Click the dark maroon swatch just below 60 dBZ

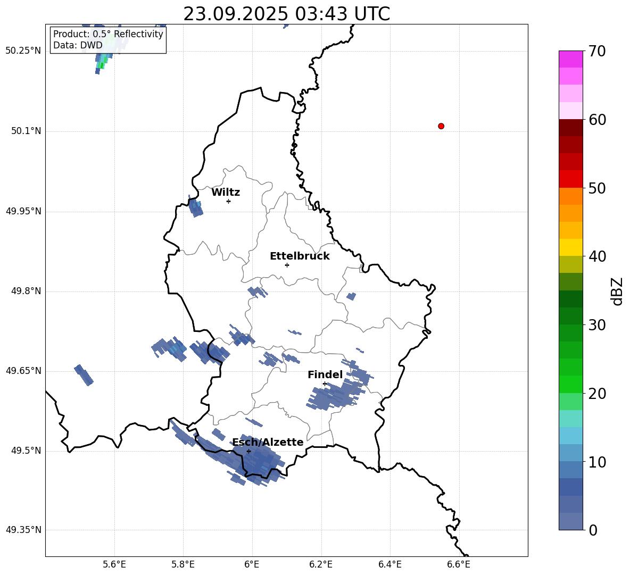(570, 128)
